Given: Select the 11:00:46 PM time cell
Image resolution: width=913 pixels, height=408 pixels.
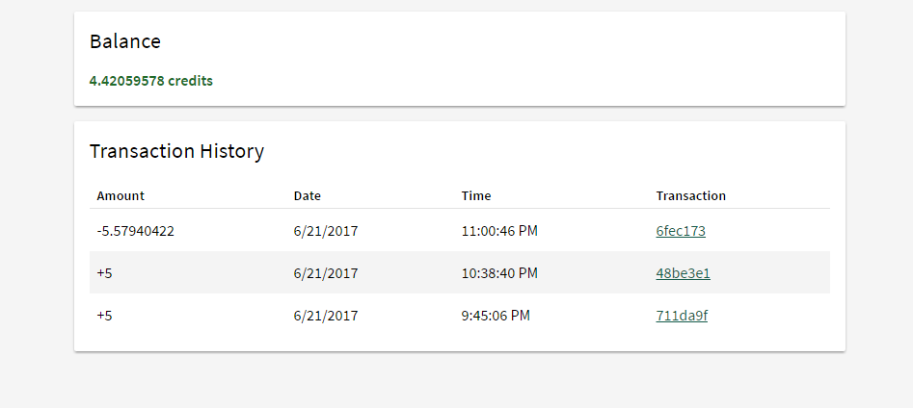Looking at the screenshot, I should tap(499, 231).
